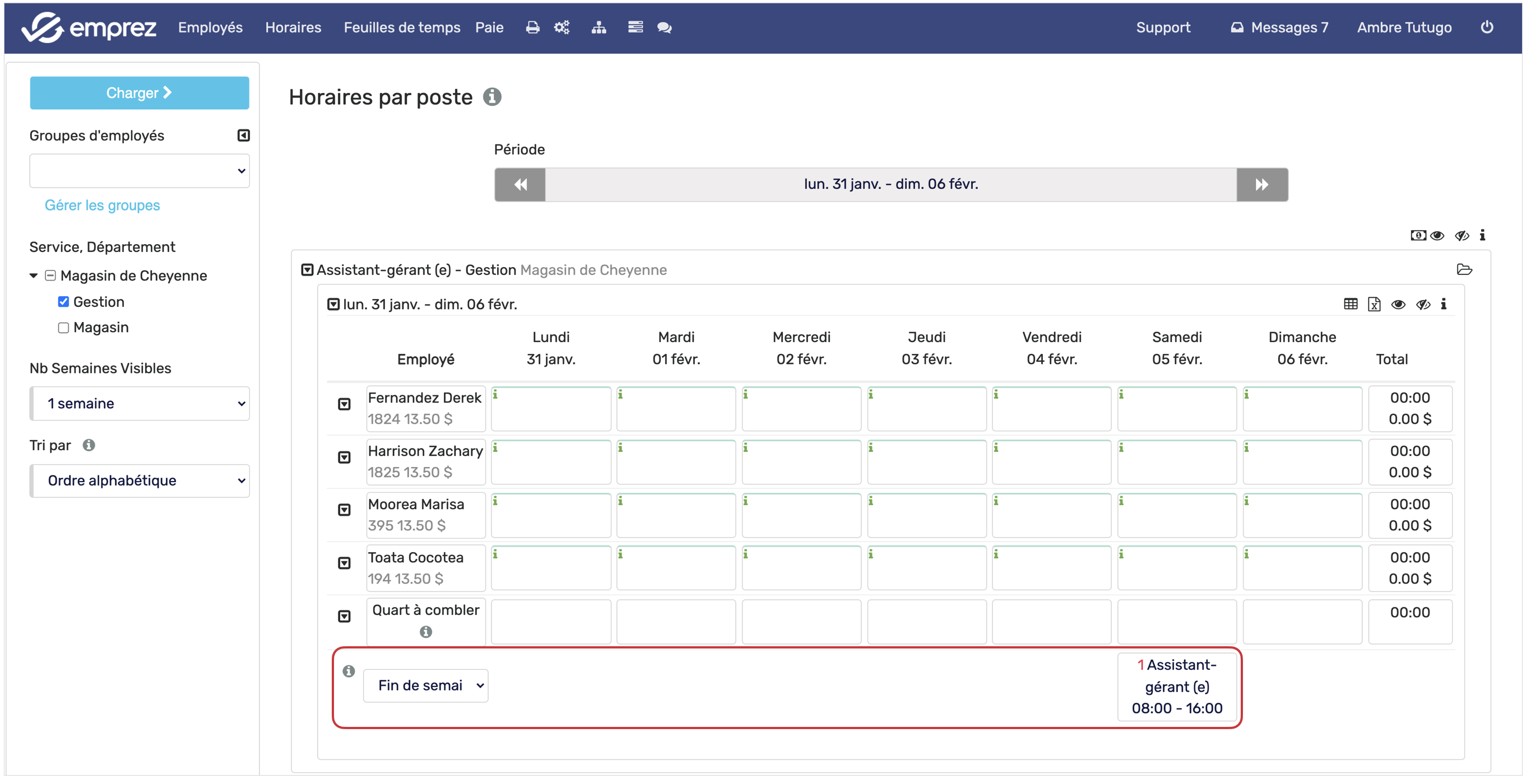Open the Nb Semaines Visibles dropdown
Screen dimensions: 1531x784
(139, 403)
